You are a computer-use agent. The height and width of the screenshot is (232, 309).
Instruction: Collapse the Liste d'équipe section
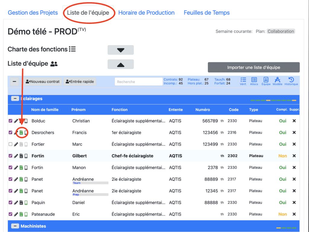click(120, 64)
